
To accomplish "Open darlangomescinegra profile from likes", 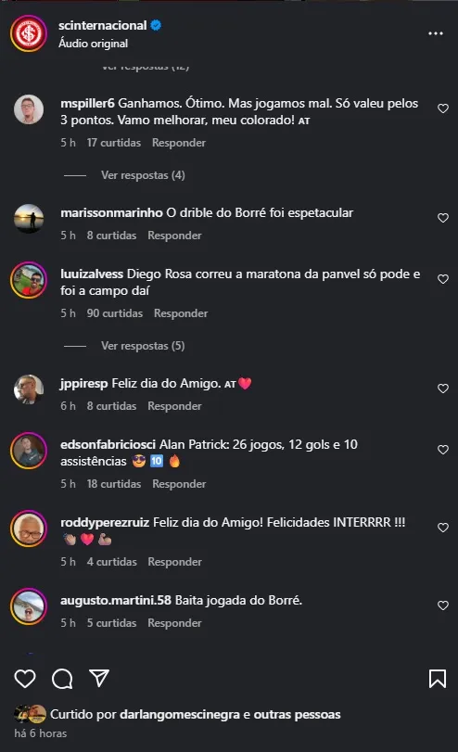I will point(180,714).
